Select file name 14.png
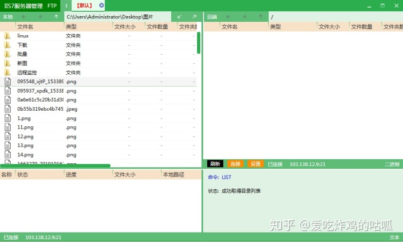The height and width of the screenshot is (242, 403). [x=25, y=155]
